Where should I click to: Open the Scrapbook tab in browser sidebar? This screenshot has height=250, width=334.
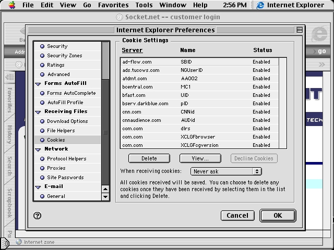9,203
